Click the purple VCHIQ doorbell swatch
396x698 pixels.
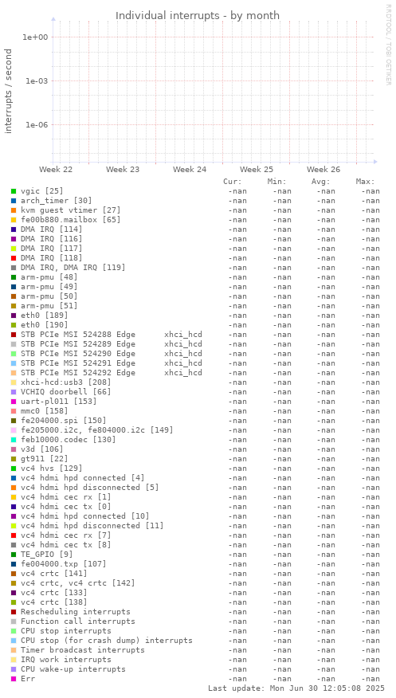point(14,392)
